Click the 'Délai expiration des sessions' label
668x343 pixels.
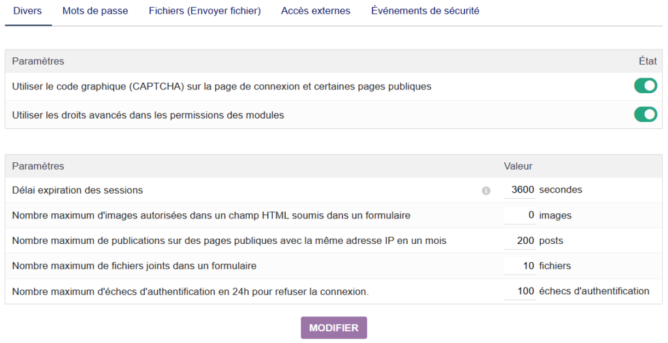78,190
